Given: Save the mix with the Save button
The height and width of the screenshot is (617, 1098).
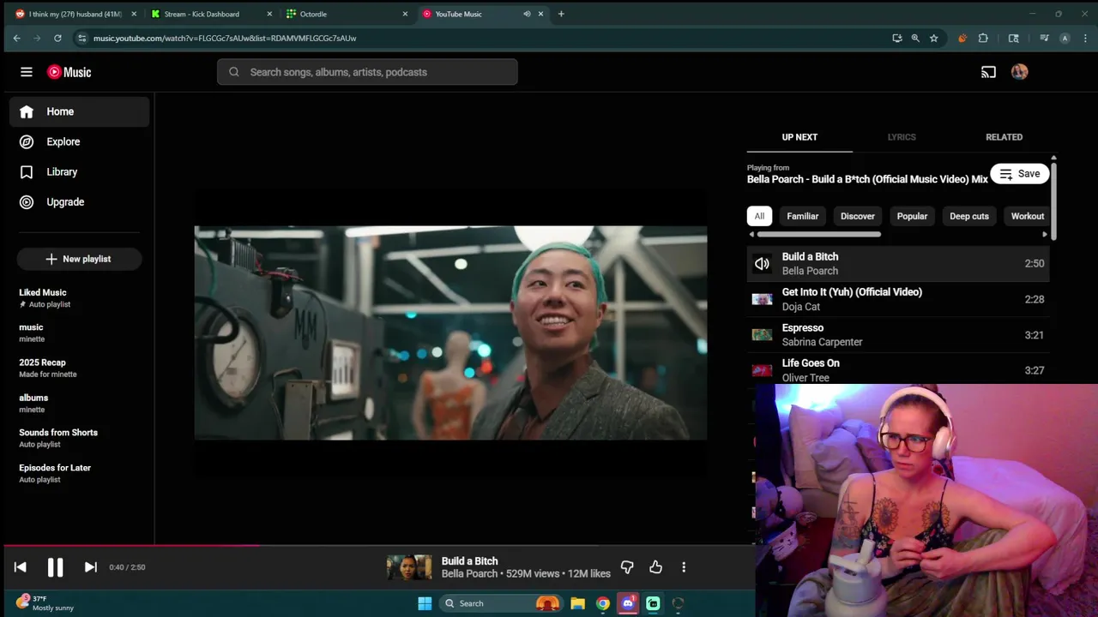Looking at the screenshot, I should [1020, 174].
